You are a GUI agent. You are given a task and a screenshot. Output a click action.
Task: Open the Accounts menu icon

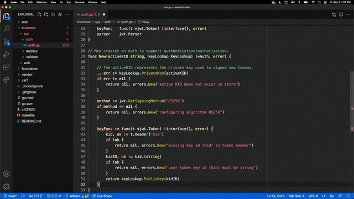tap(6, 174)
